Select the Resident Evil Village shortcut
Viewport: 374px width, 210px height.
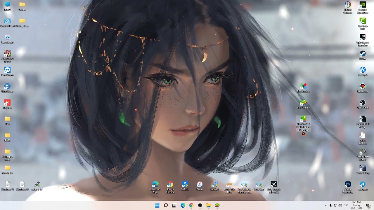coord(363,122)
